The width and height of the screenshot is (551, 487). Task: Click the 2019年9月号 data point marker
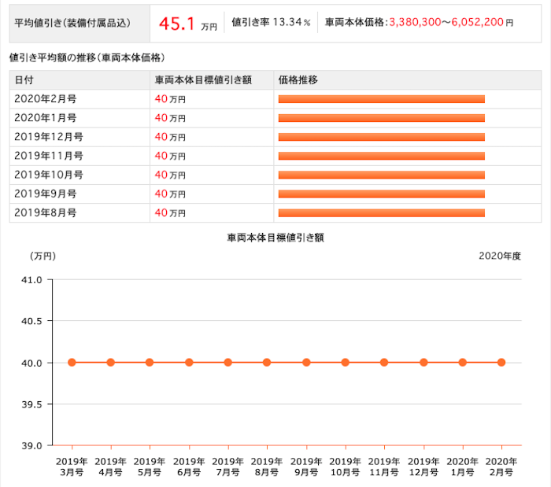coord(306,363)
